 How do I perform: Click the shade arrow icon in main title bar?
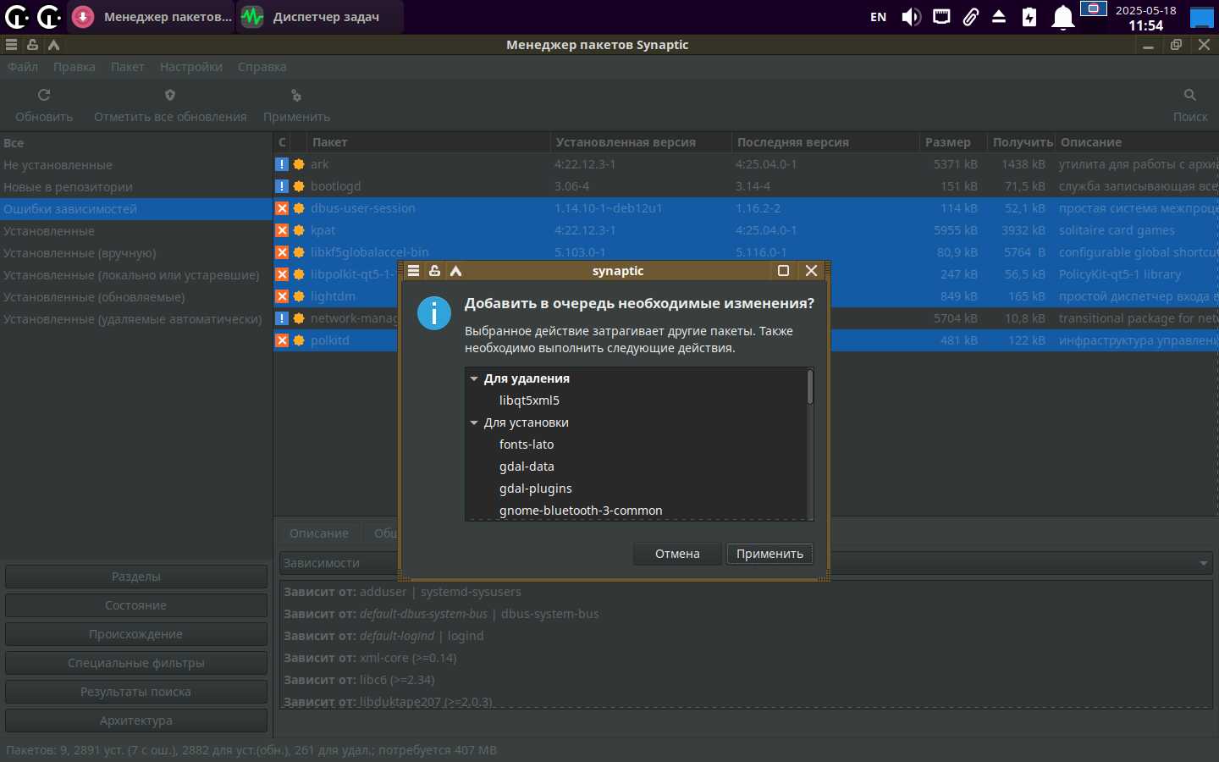[53, 45]
